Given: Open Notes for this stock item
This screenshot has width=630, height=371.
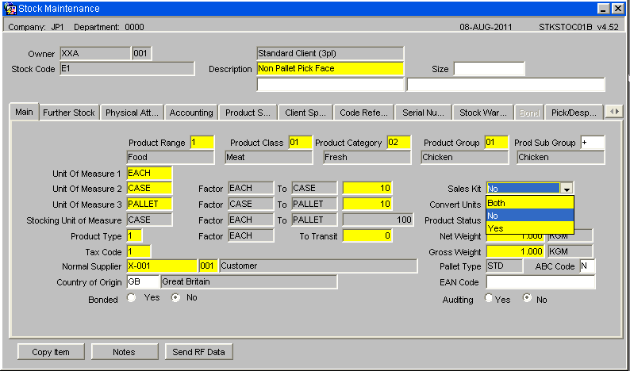Looking at the screenshot, I should (x=125, y=352).
